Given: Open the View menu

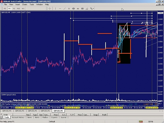Looking at the screenshot, I should pyautogui.click(x=11, y=4).
